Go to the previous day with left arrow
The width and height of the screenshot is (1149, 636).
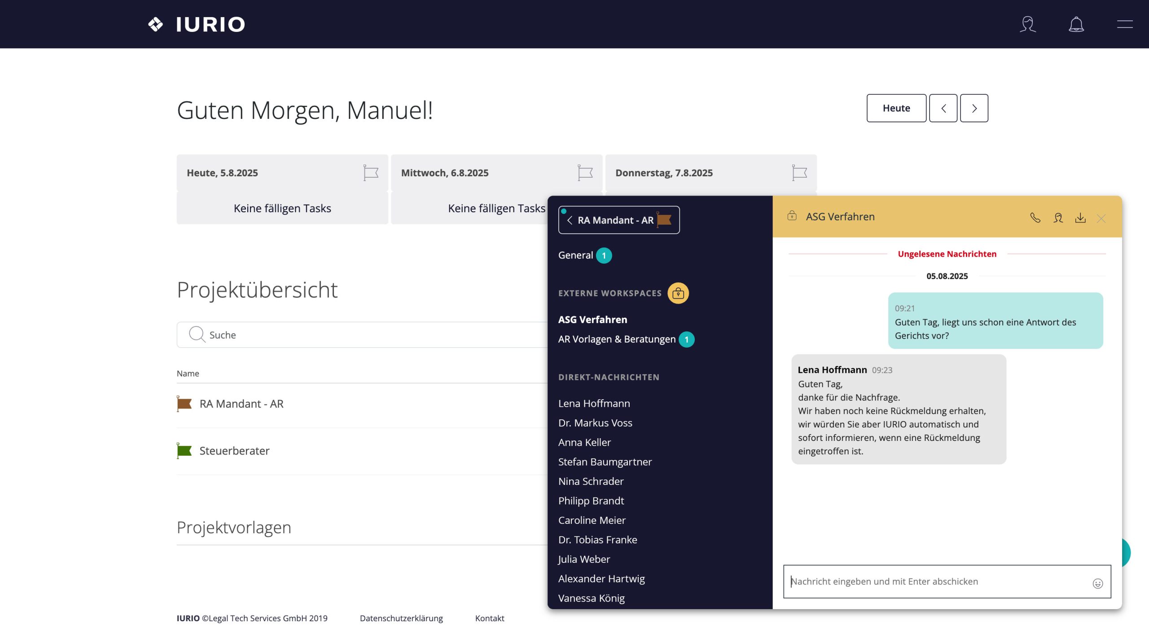pyautogui.click(x=943, y=108)
